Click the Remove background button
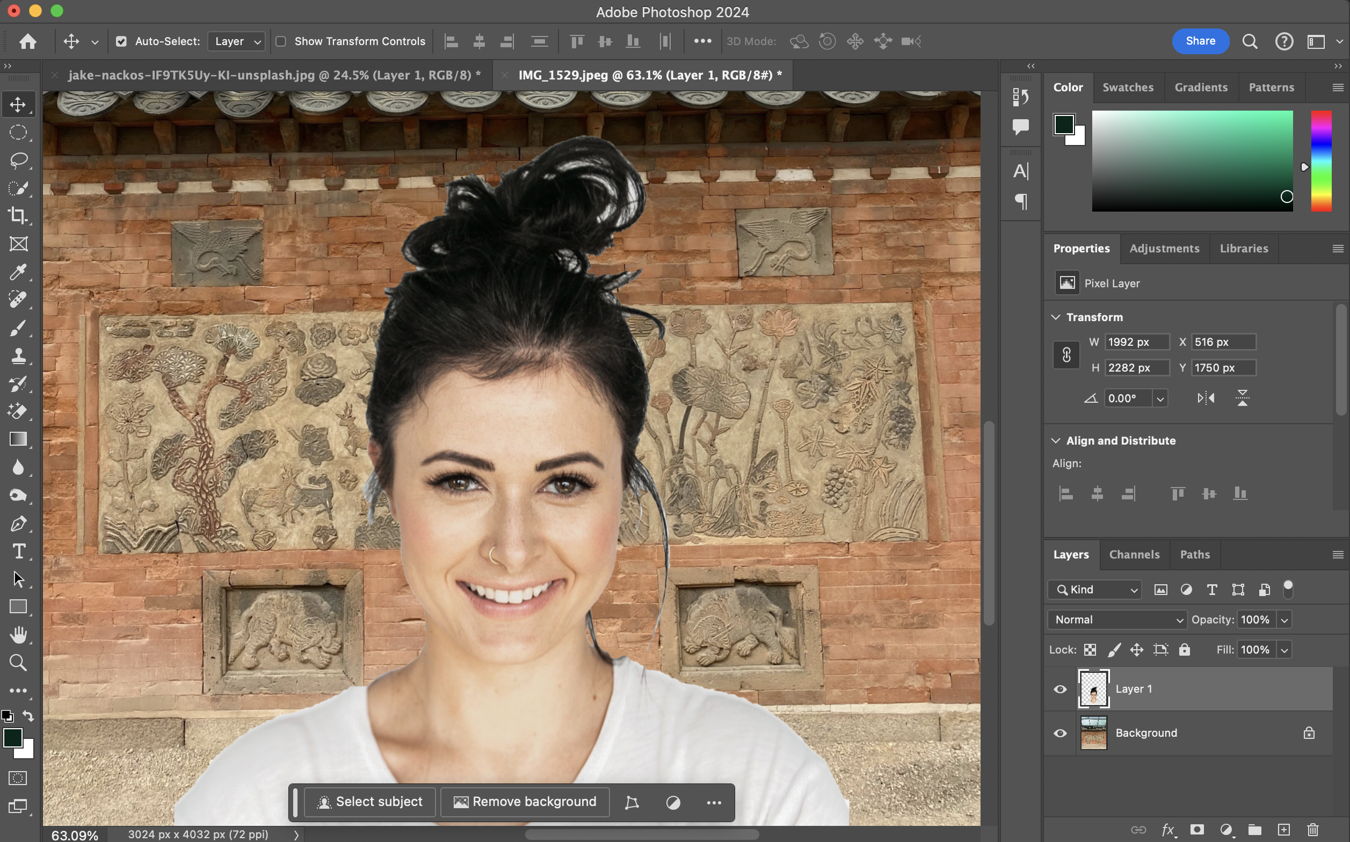1350x842 pixels. click(x=525, y=802)
